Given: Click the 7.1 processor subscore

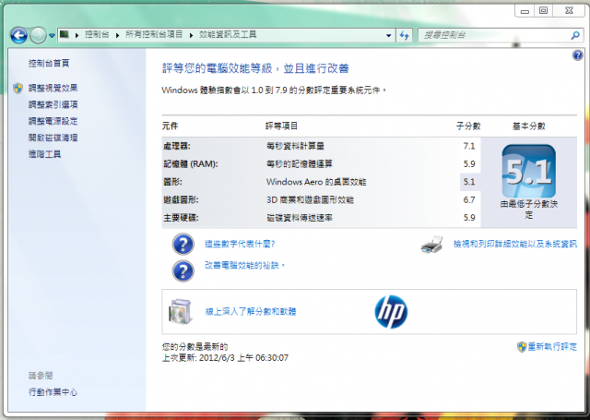Looking at the screenshot, I should pos(469,146).
